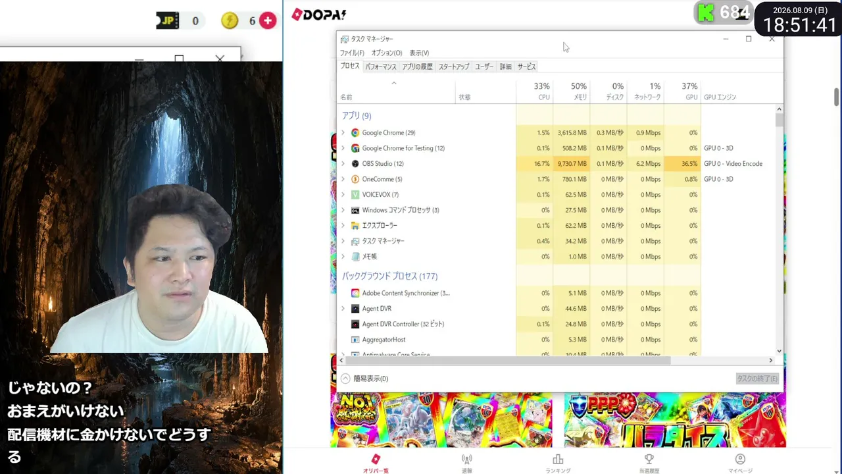Viewport: 842px width, 474px height.
Task: Open マイページ in the bottom navigation
Action: pyautogui.click(x=740, y=463)
